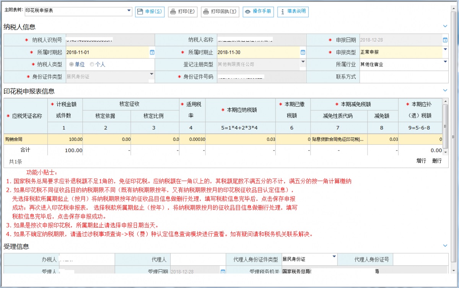Viewport: 459px width, 288px height.
Task: Select the 个人 radio button
Action: click(x=92, y=65)
